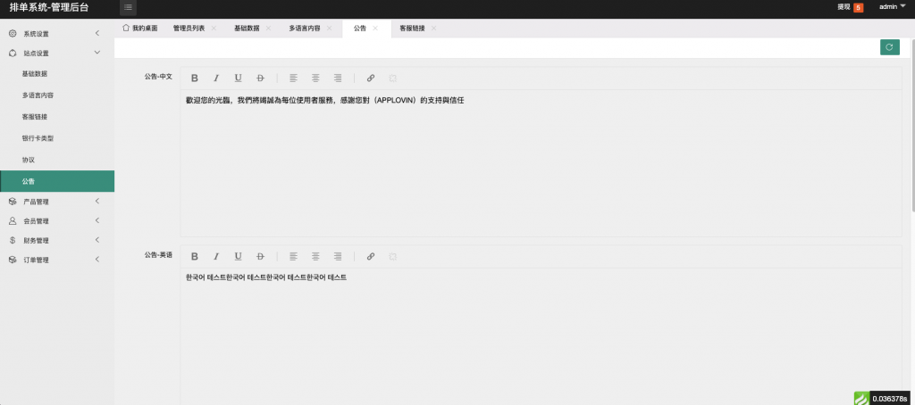The height and width of the screenshot is (405, 915).
Task: Click the page vertical scrollbar
Action: tap(912, 125)
